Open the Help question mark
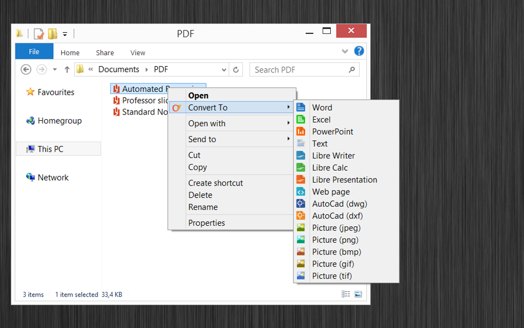The width and height of the screenshot is (524, 328). [x=359, y=51]
